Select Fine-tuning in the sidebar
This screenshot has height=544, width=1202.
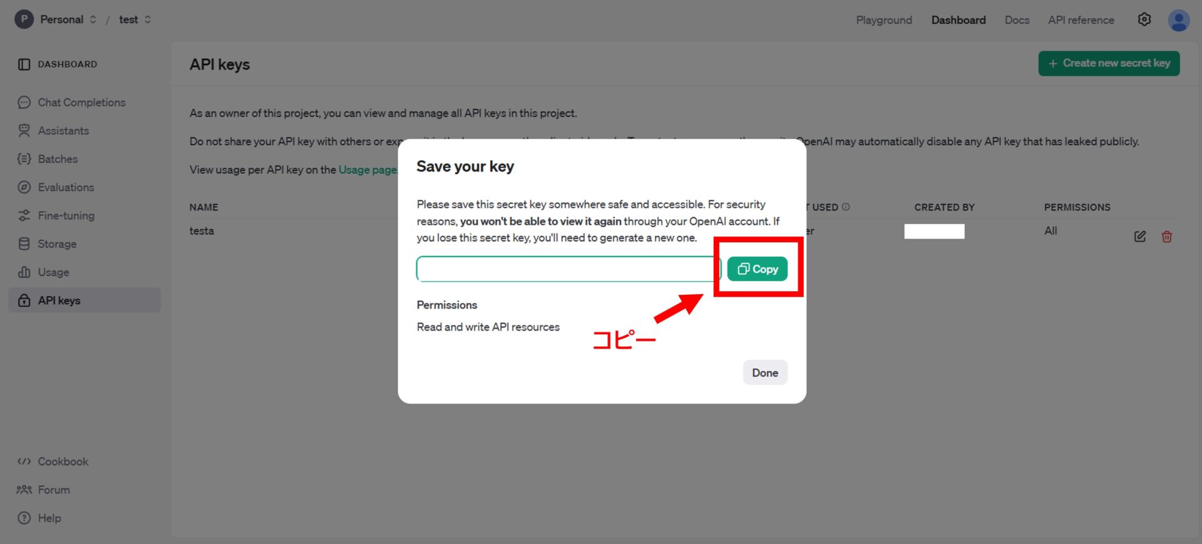coord(66,216)
